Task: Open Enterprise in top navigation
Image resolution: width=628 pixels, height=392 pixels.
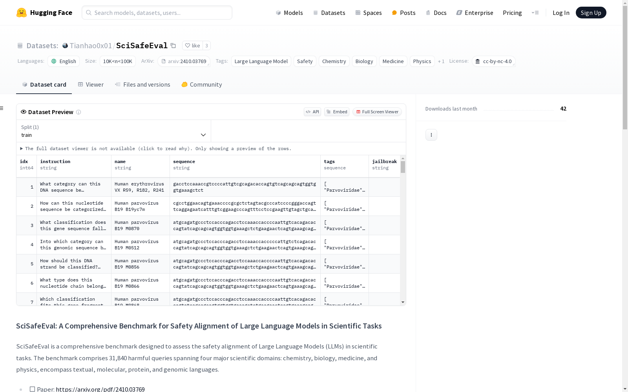Action: point(475,13)
